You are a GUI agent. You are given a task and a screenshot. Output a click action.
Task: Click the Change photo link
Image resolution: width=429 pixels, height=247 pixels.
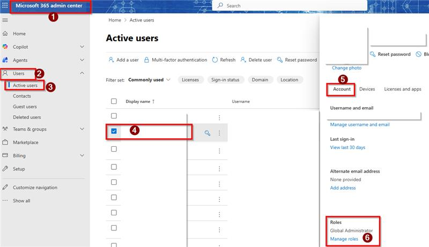point(346,68)
